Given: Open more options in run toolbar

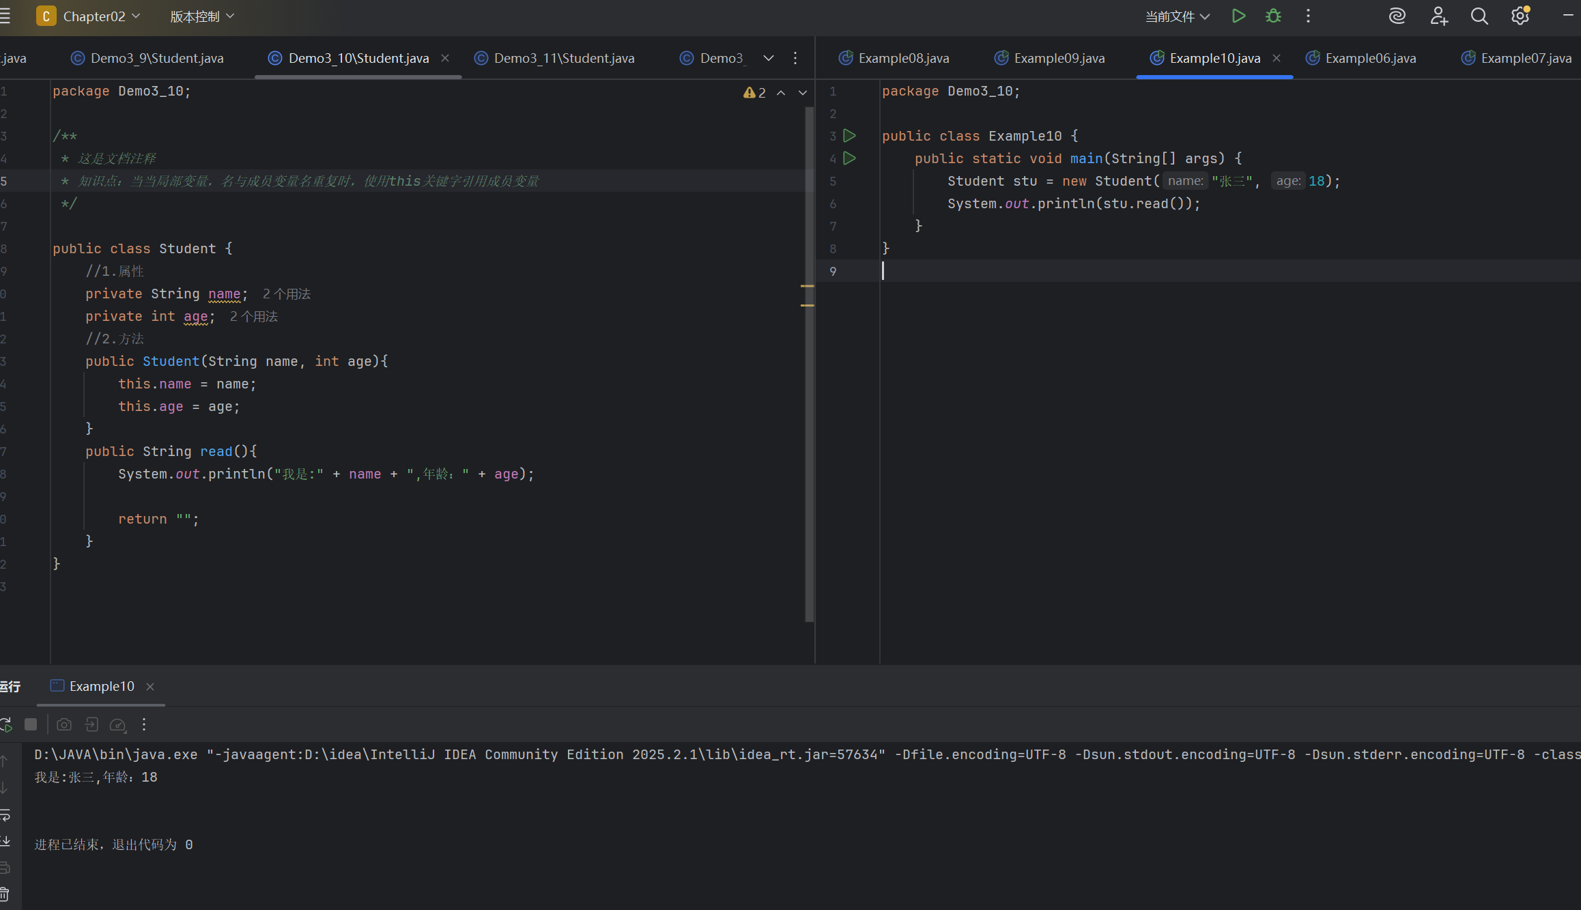Looking at the screenshot, I should [144, 724].
